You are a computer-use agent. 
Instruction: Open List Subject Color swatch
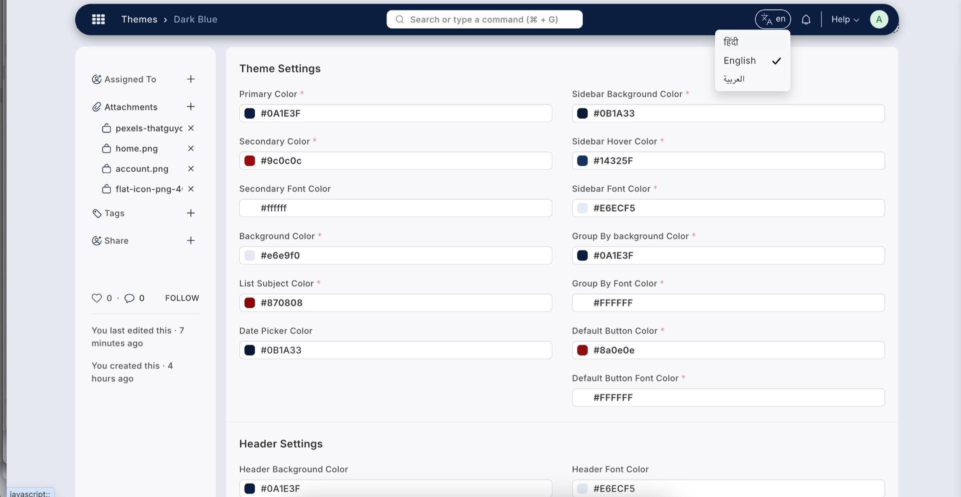250,302
